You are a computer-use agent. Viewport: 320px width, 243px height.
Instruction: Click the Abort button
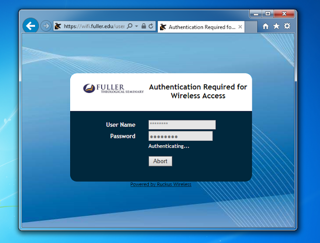160,161
